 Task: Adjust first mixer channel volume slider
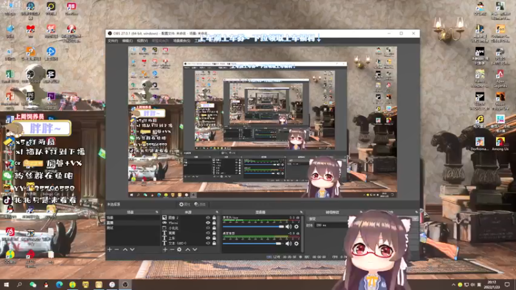(x=253, y=227)
